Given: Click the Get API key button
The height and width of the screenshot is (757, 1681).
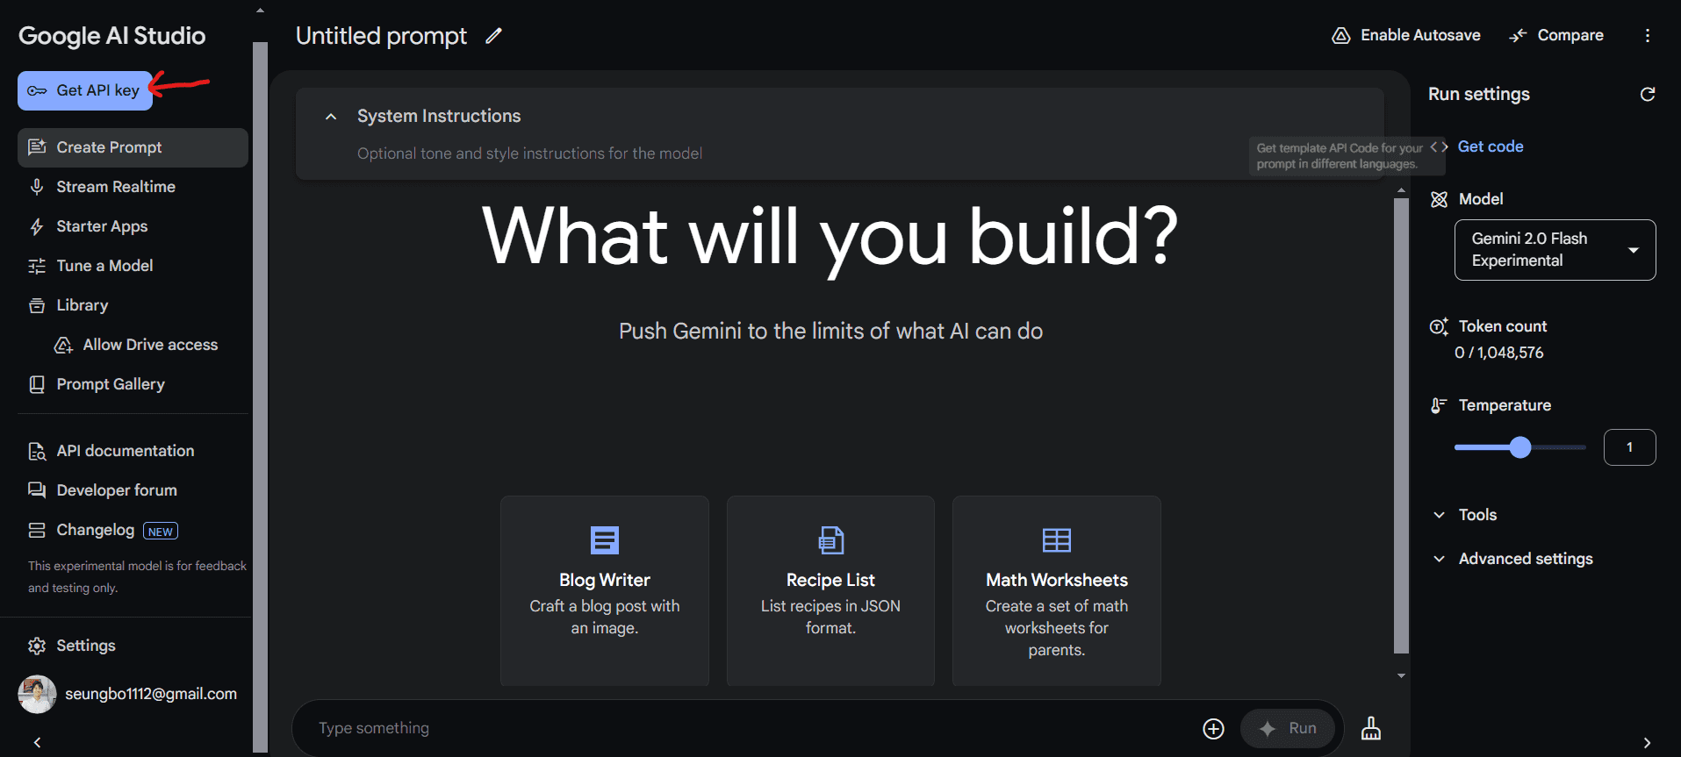Looking at the screenshot, I should [85, 90].
